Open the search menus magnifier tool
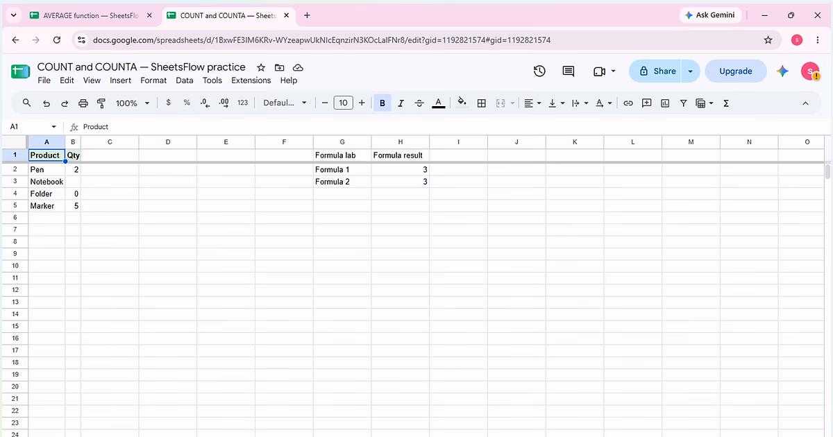The height and width of the screenshot is (437, 833). tap(27, 103)
